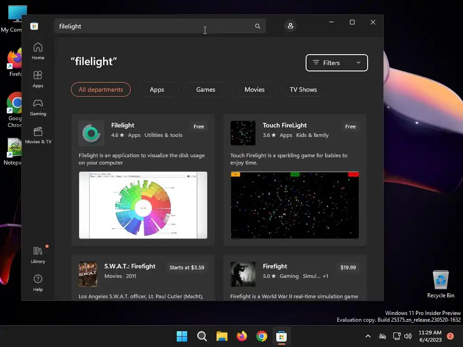This screenshot has height=347, width=463.
Task: Launch Firefox from the taskbar
Action: pos(242,336)
